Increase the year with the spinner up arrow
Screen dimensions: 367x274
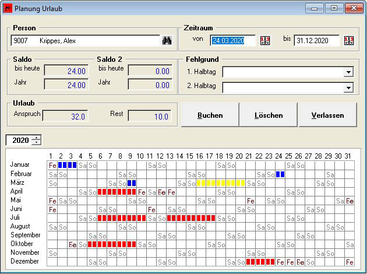point(37,138)
